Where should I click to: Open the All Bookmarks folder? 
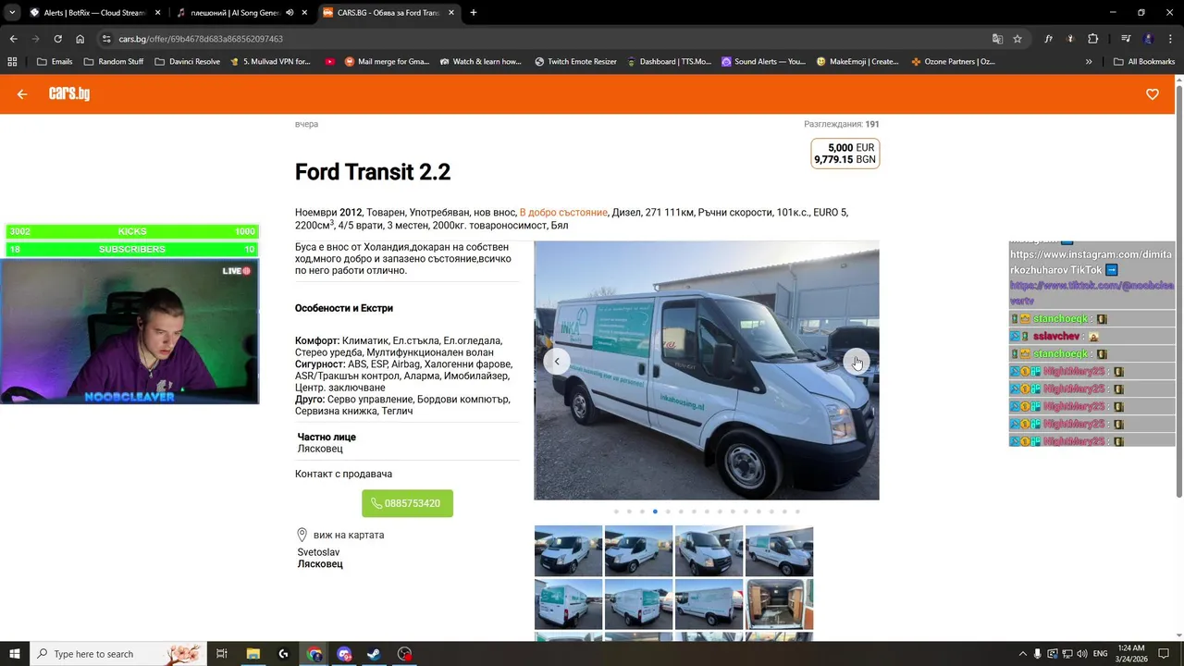click(x=1144, y=62)
